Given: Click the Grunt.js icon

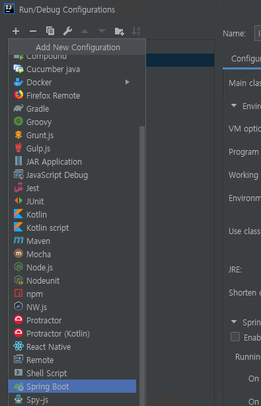Looking at the screenshot, I should [x=19, y=135].
